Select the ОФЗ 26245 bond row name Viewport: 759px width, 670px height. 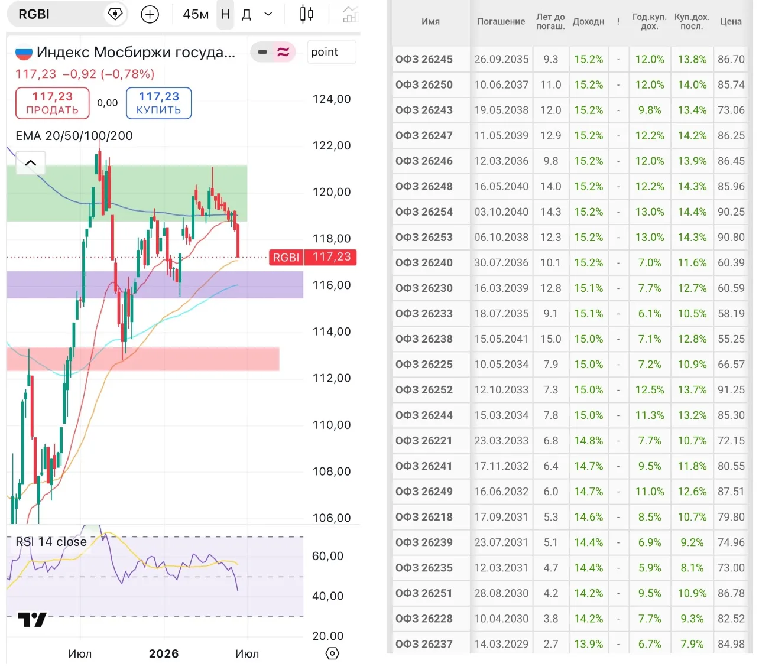pos(424,60)
